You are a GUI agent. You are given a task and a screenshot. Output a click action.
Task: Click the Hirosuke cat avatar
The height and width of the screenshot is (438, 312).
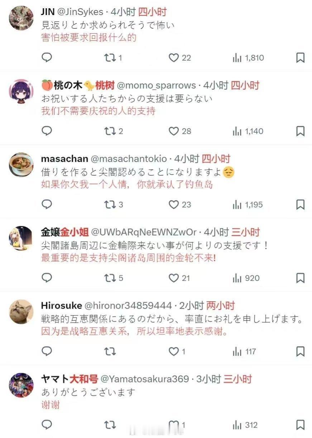click(x=21, y=312)
